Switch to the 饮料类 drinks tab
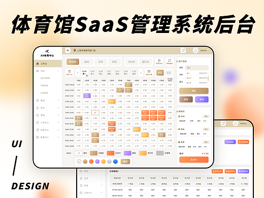Viewport: 264px width, 198px height. (131, 62)
